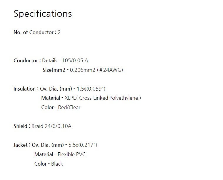The width and height of the screenshot is (223, 180).
Task: Click the Shield label
Action: pyautogui.click(x=20, y=126)
